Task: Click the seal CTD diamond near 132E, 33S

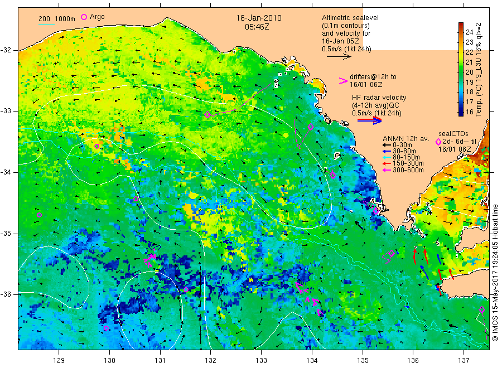Action: tap(207, 114)
